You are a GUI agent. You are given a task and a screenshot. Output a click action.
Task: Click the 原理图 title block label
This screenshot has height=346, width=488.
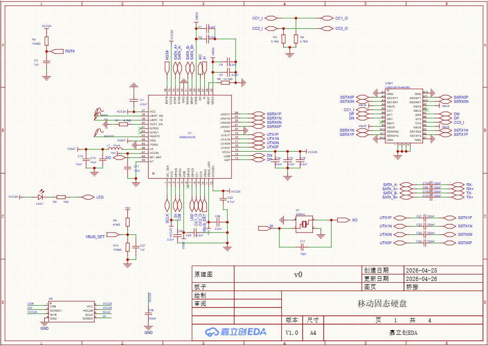coord(203,274)
